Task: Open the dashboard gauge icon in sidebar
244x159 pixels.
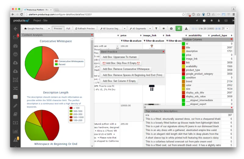Action: 16,46
